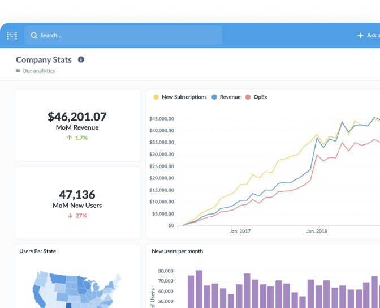Toggle the New Subscriptions legend series
The image size is (380, 308).
point(184,97)
